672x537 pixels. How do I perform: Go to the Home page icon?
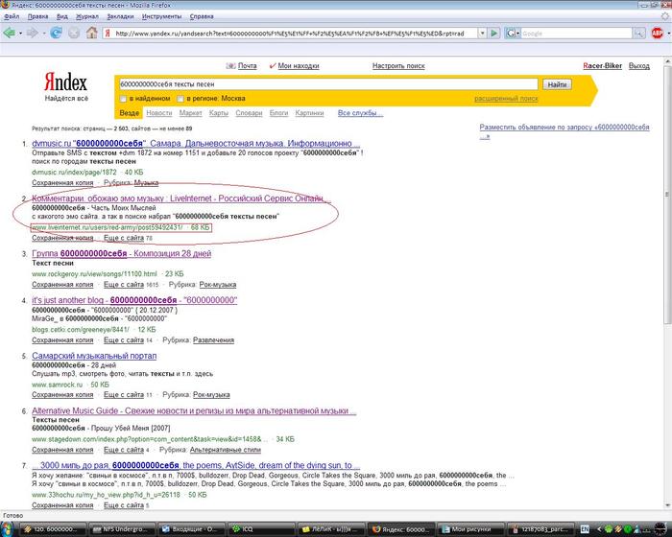pyautogui.click(x=92, y=33)
